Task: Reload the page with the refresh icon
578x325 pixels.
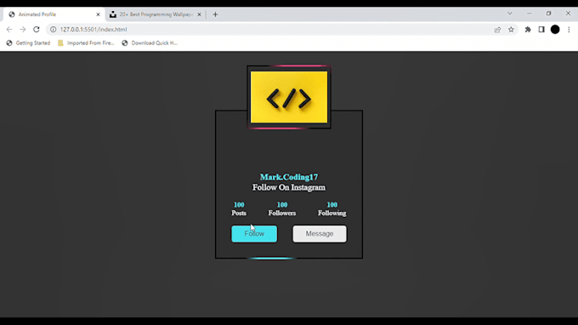Action: (36, 30)
